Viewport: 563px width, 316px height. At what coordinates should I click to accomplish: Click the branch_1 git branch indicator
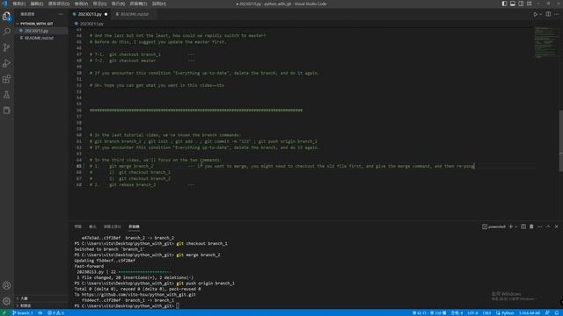coord(23,312)
